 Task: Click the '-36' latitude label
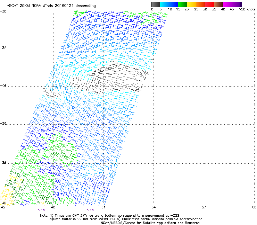3,123
